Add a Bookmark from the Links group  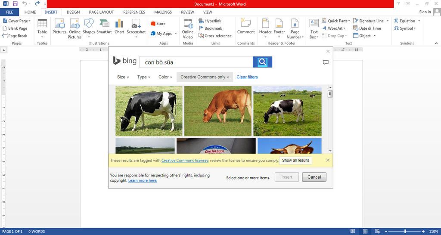[x=211, y=28]
